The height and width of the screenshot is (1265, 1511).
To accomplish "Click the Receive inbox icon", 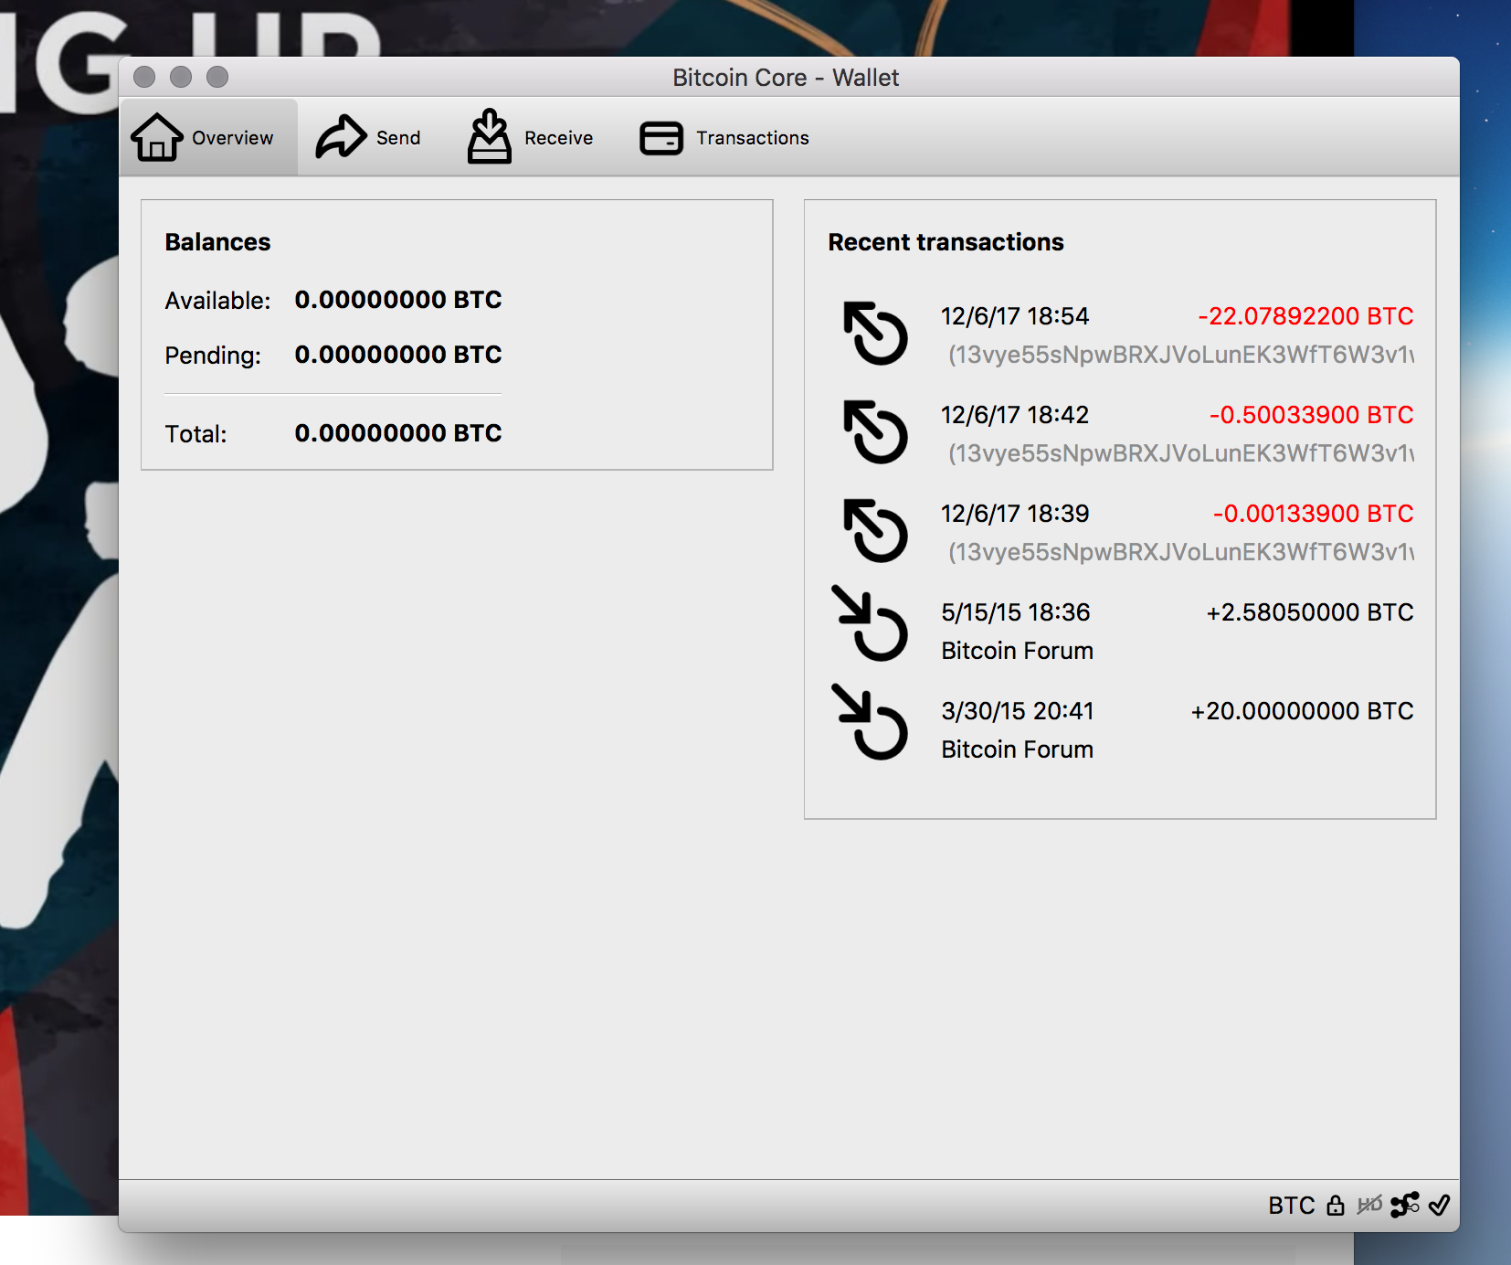I will pos(490,136).
